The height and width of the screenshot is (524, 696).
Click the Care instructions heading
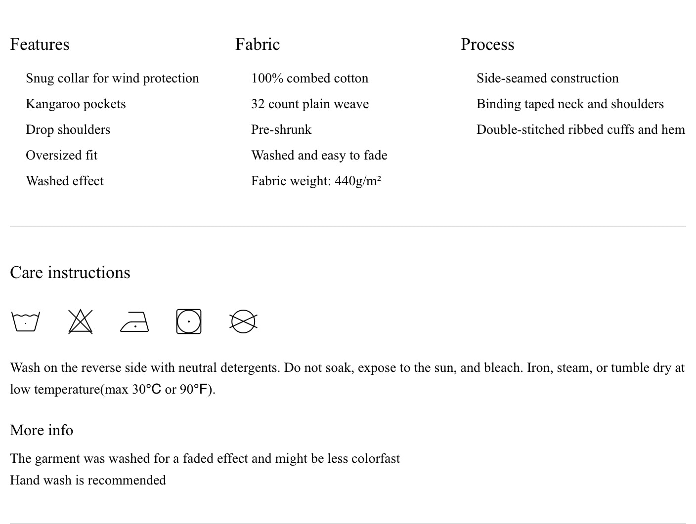point(70,273)
